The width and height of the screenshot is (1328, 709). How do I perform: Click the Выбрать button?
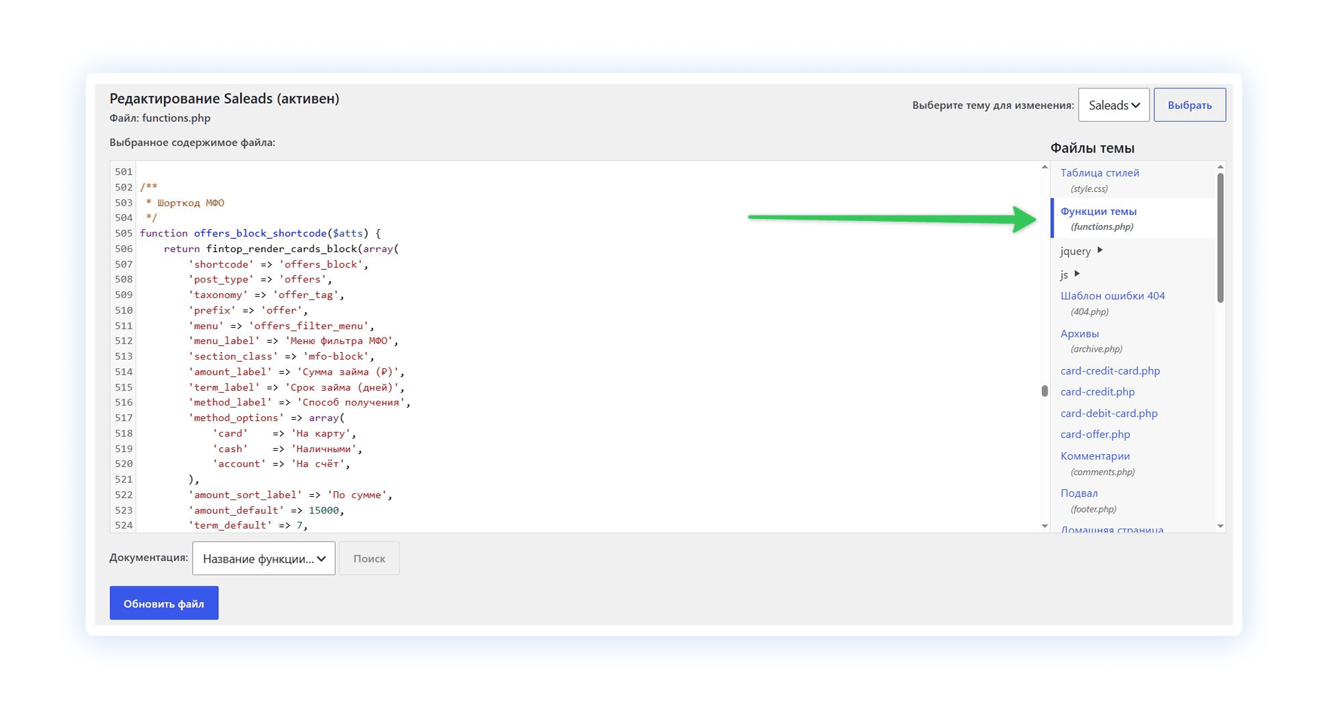pos(1189,105)
